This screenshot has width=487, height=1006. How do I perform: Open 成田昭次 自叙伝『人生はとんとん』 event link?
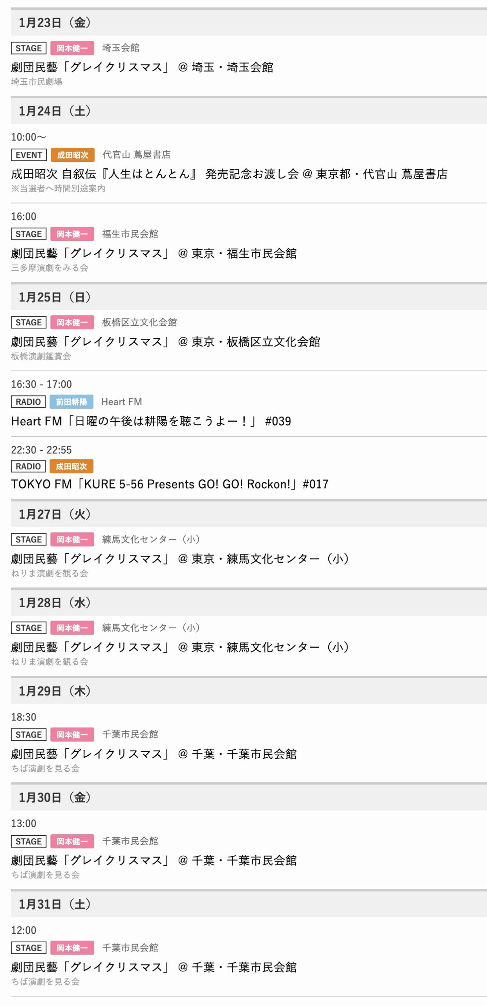pos(229,174)
